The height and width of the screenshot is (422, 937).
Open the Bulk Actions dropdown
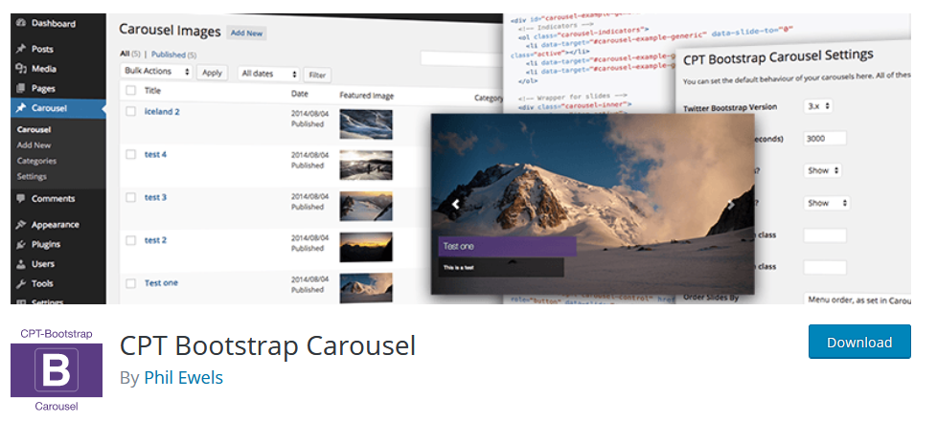tap(156, 72)
